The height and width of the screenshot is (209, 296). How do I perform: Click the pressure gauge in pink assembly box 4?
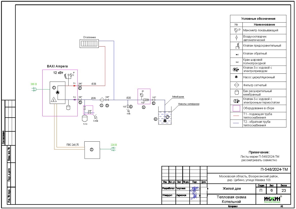pos(142,95)
